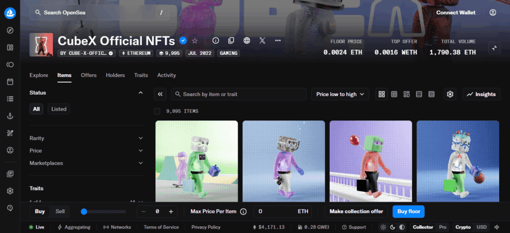The width and height of the screenshot is (510, 233).
Task: Open the Studio pencil icon in sidebar
Action: [10, 133]
